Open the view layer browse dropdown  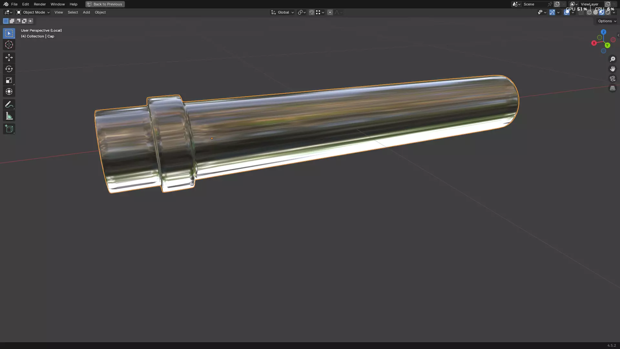click(x=574, y=4)
